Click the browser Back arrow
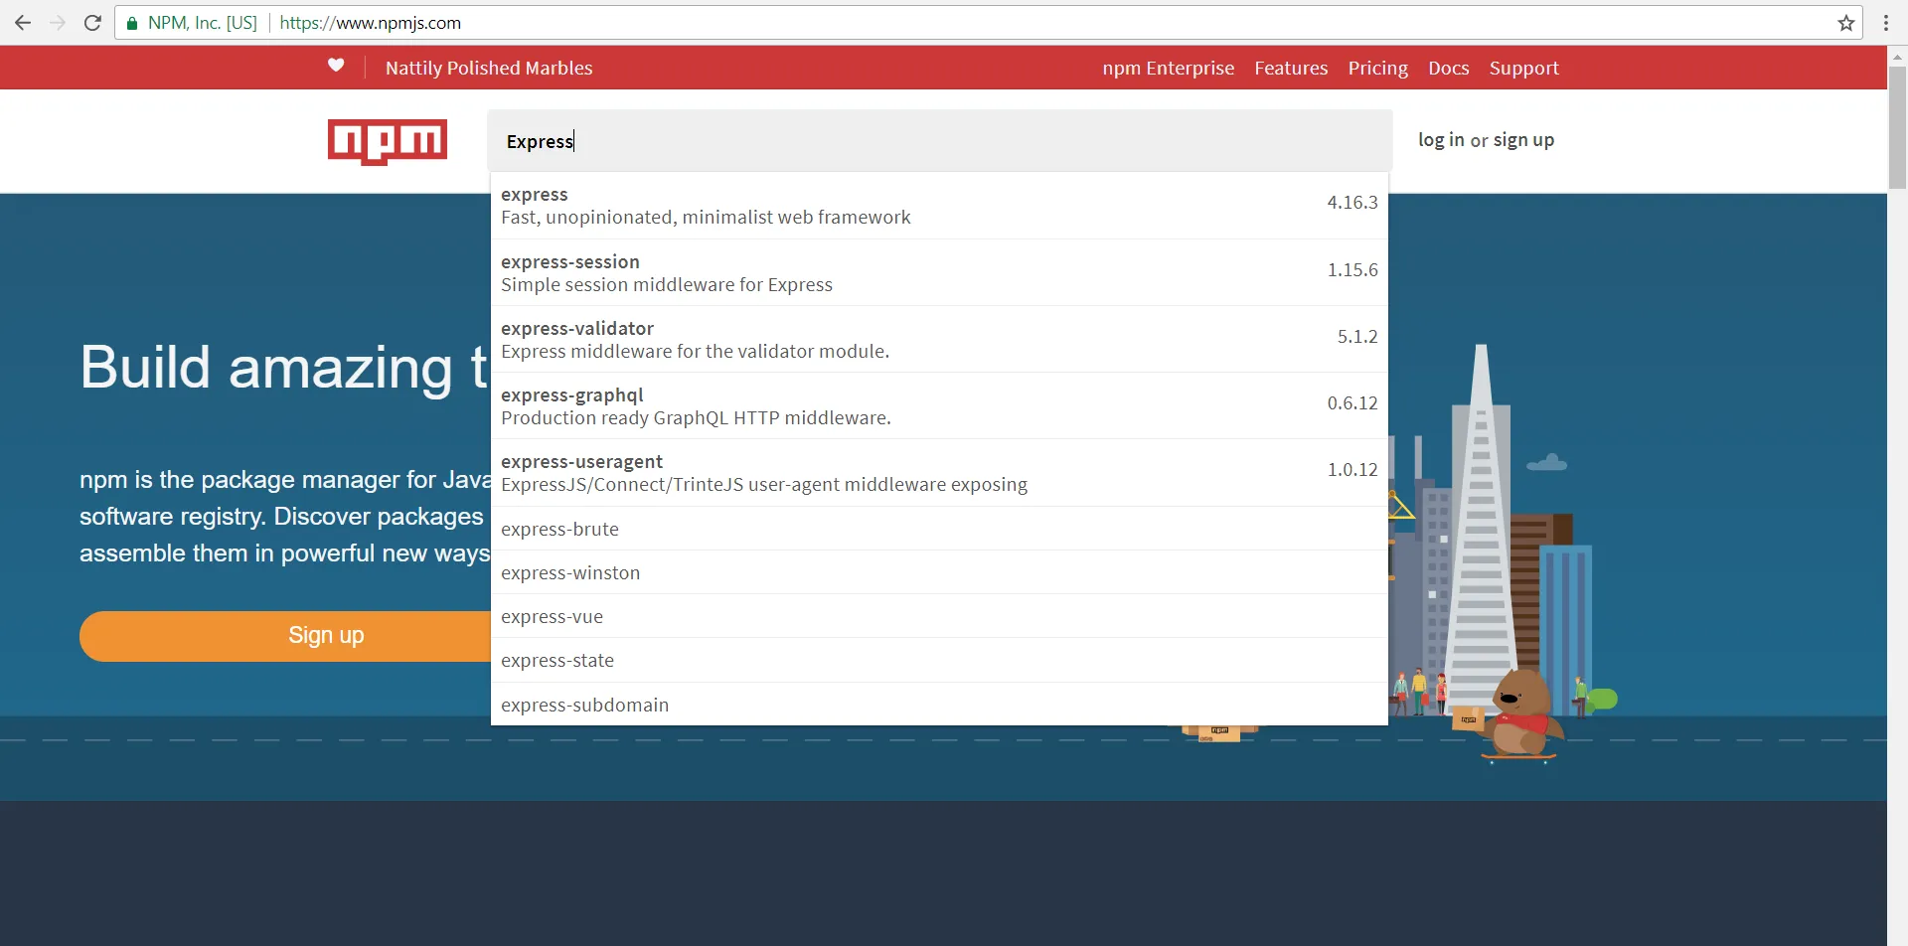 (23, 23)
